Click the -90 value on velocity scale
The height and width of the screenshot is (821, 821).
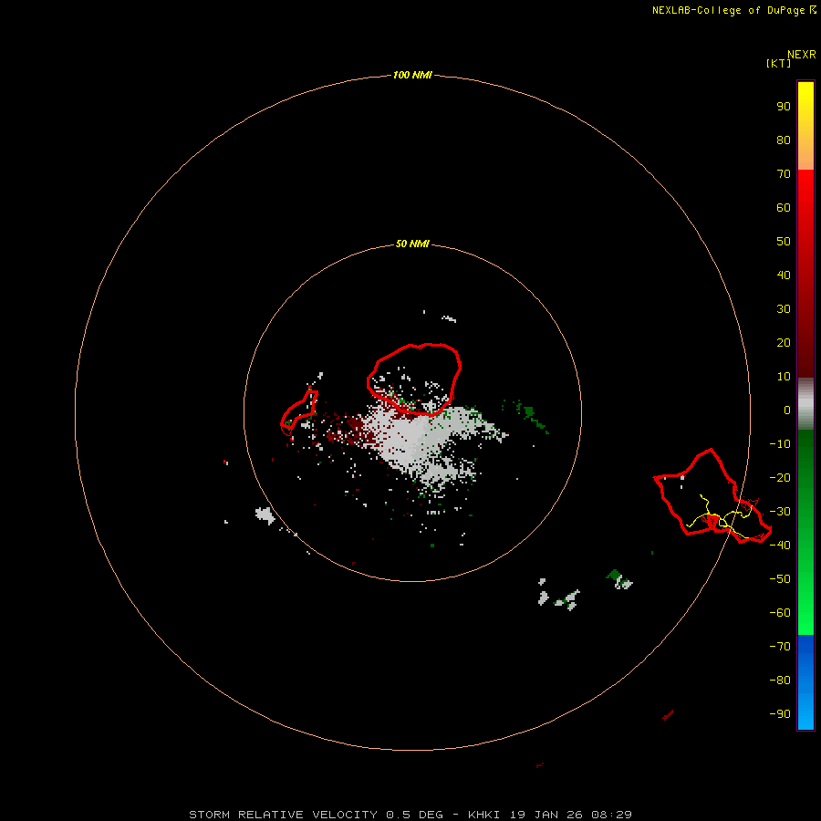[x=780, y=713]
